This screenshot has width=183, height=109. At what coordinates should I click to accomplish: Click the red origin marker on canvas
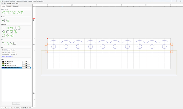tap(47, 38)
